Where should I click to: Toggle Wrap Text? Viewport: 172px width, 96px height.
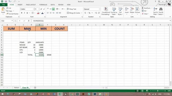pos(71,9)
